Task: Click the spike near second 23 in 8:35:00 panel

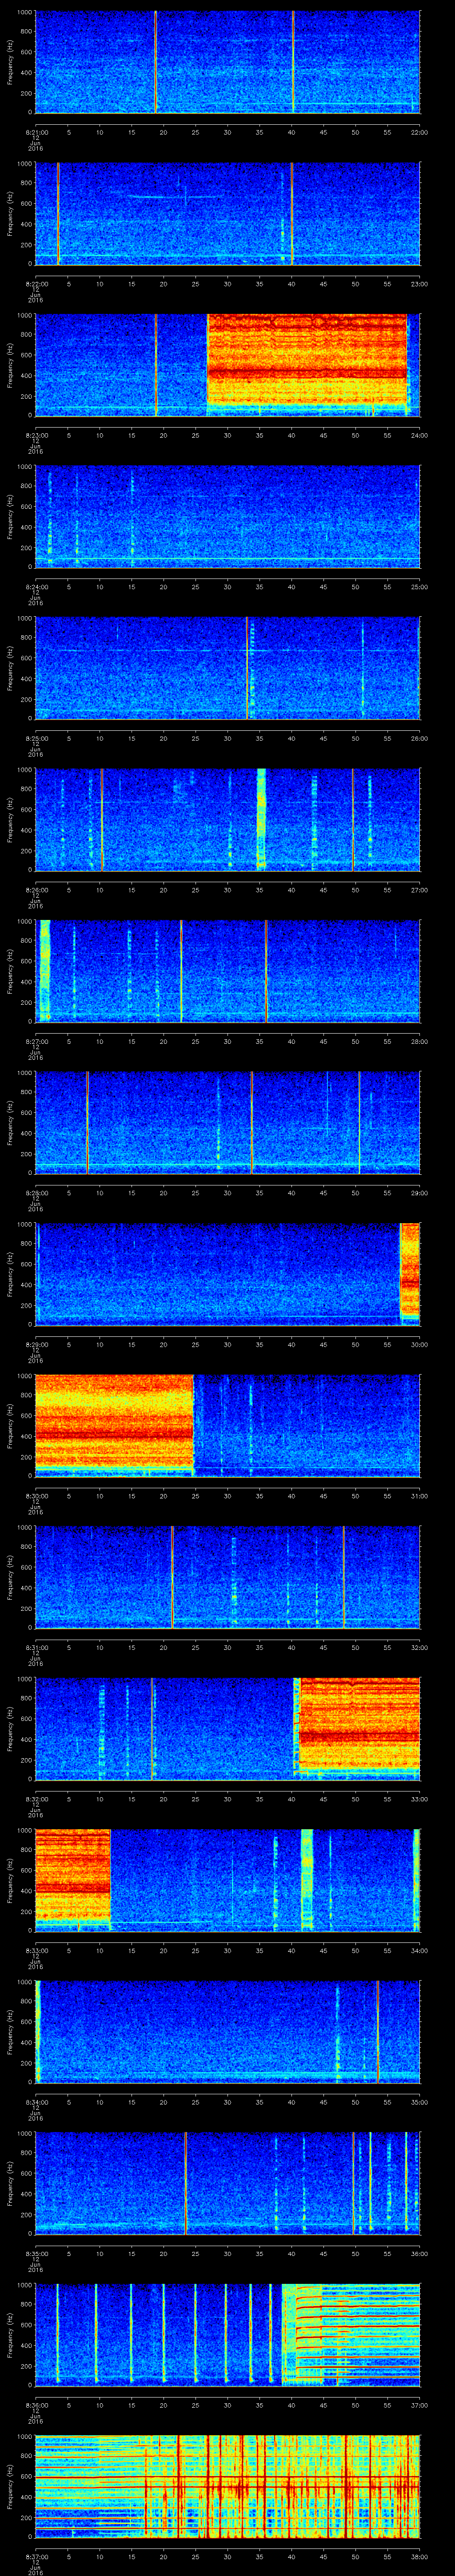Action: click(x=186, y=2183)
